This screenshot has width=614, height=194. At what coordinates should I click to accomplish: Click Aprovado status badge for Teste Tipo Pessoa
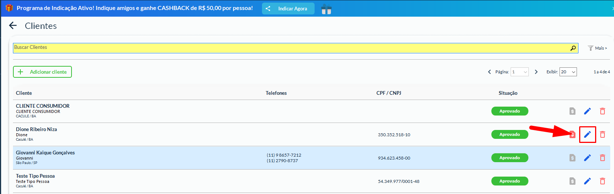[x=510, y=181]
